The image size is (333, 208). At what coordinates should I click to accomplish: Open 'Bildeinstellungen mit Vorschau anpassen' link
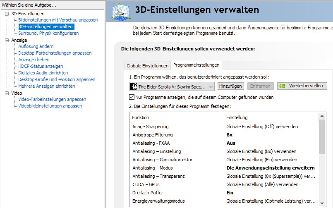pos(58,20)
